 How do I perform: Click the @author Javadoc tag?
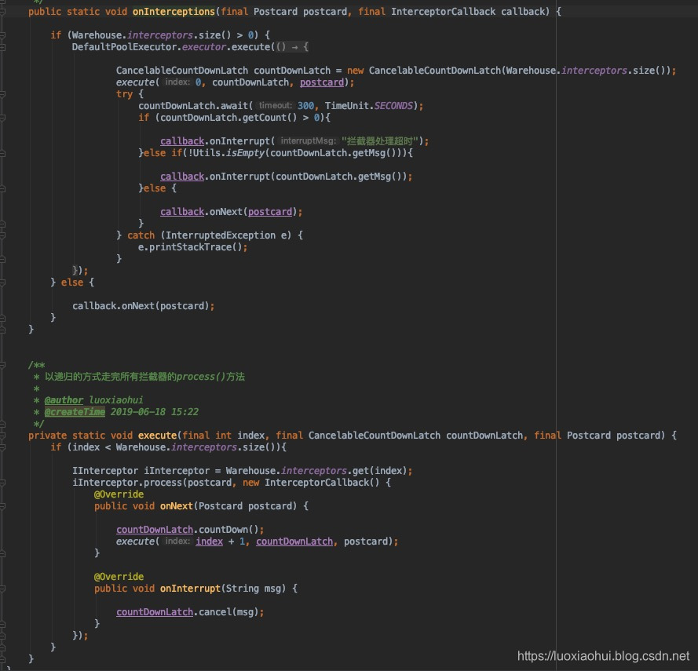click(x=64, y=400)
